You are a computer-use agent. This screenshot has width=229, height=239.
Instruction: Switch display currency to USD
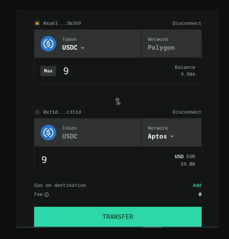(x=179, y=156)
